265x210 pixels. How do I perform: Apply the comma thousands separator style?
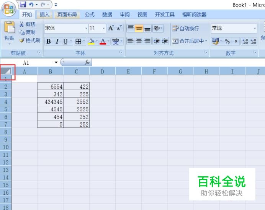236,41
